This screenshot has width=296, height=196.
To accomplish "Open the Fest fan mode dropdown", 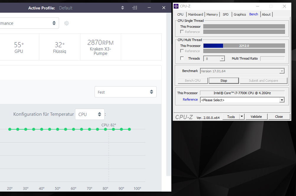I will coord(125,92).
